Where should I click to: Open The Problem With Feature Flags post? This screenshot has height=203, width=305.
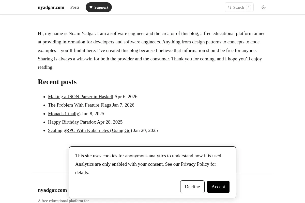point(80,105)
